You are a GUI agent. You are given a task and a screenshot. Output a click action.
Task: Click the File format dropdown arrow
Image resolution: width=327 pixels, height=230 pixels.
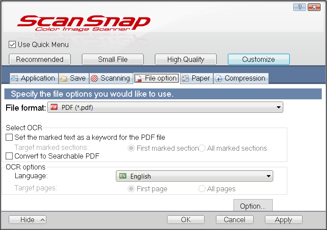point(278,108)
